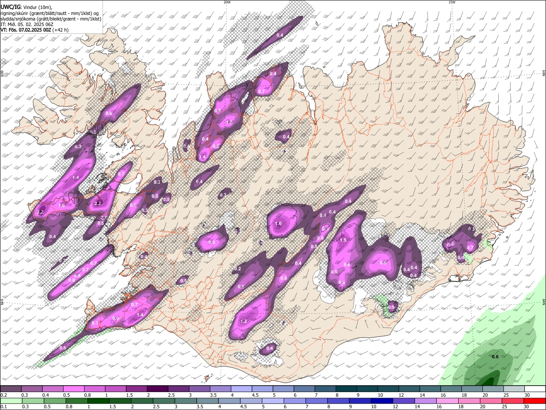Click the "0.2" label in the snow legend
Screen dimensions: 546x410
click(x=4, y=395)
